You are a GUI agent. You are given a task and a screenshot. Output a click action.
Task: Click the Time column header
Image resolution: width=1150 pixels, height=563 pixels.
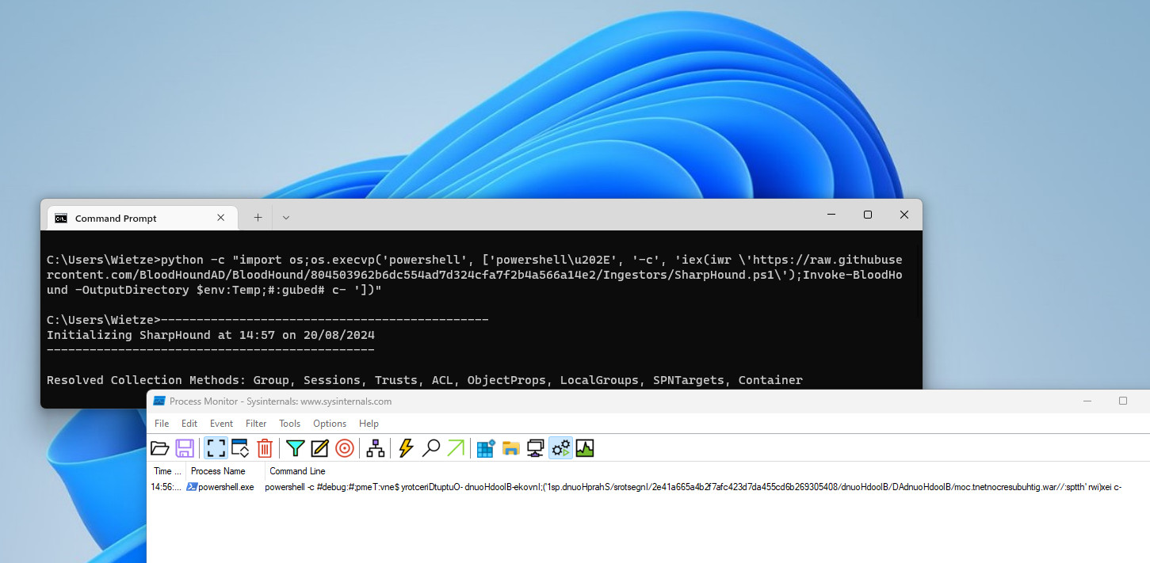coord(167,471)
